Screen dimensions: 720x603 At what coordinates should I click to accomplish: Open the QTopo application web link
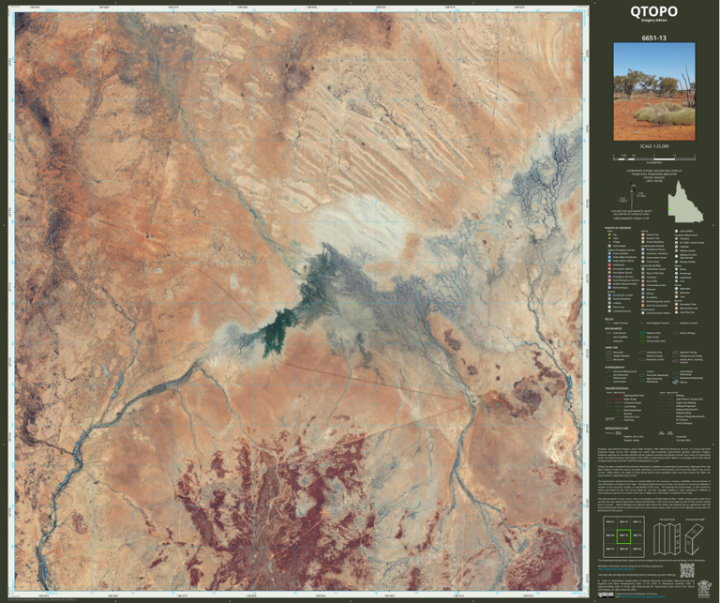click(x=617, y=569)
